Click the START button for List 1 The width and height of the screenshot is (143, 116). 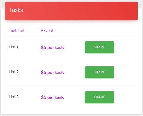[x=99, y=47]
